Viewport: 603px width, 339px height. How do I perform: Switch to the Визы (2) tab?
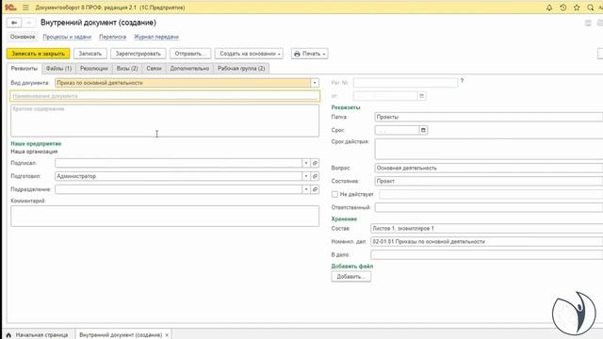127,69
